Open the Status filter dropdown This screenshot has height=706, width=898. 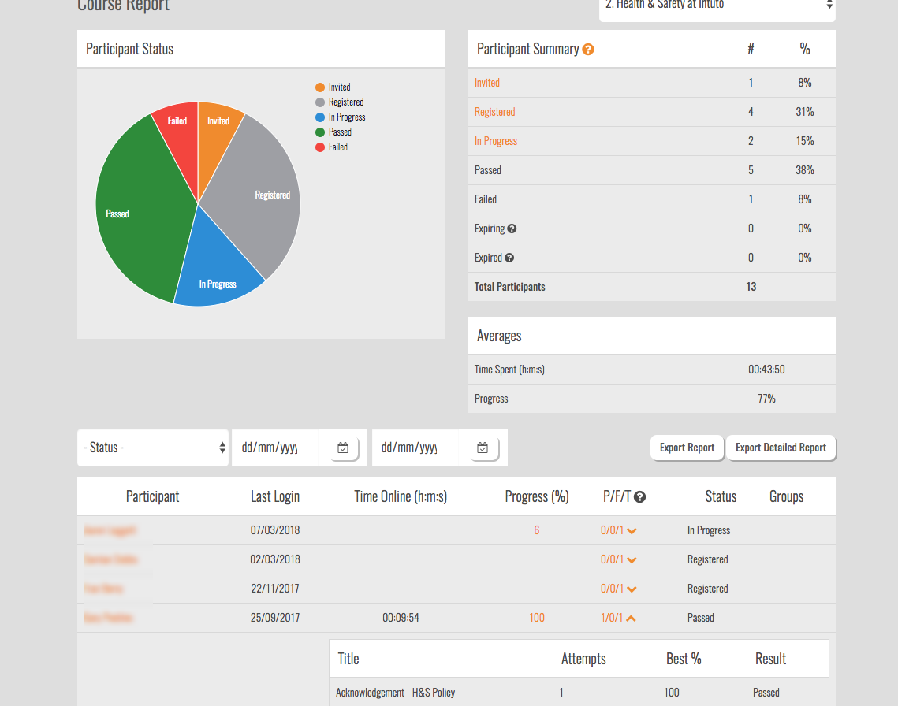point(153,448)
